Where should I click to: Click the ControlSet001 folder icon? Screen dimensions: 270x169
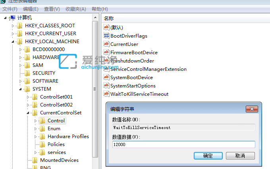35,97
